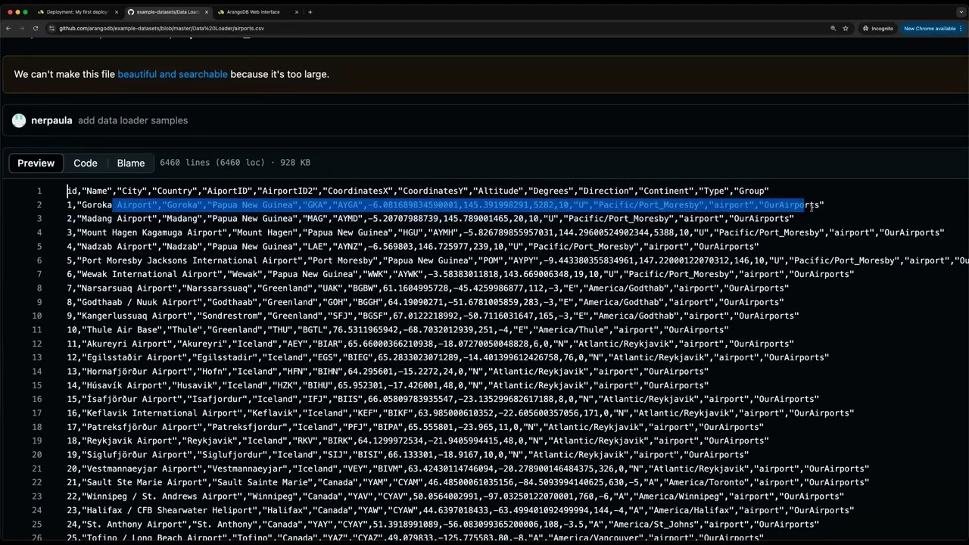Click the Reykjavik Airport row

(418, 441)
